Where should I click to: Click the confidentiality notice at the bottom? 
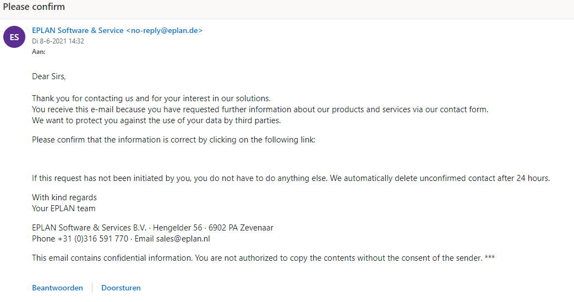click(263, 258)
